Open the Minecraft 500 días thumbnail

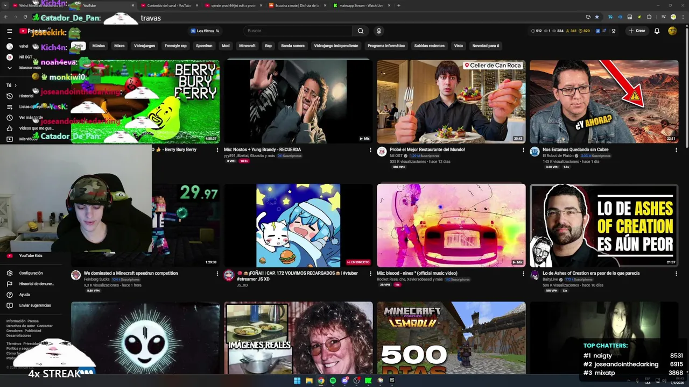[451, 338]
